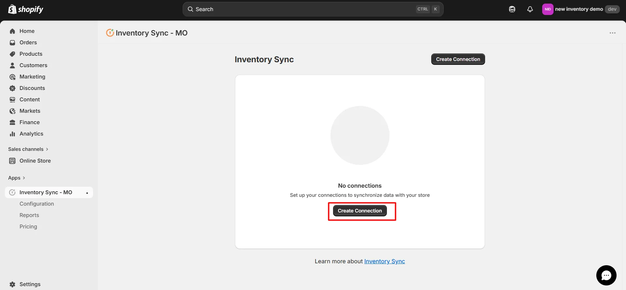Click the Customers person icon

pyautogui.click(x=12, y=65)
